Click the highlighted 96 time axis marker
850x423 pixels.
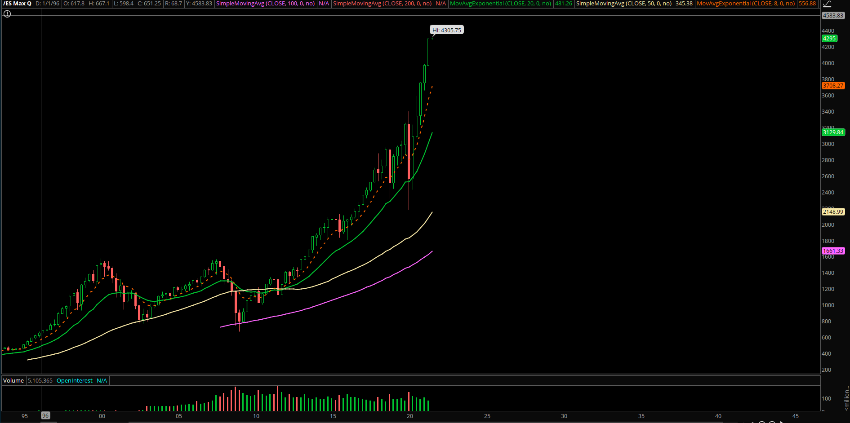pos(45,416)
